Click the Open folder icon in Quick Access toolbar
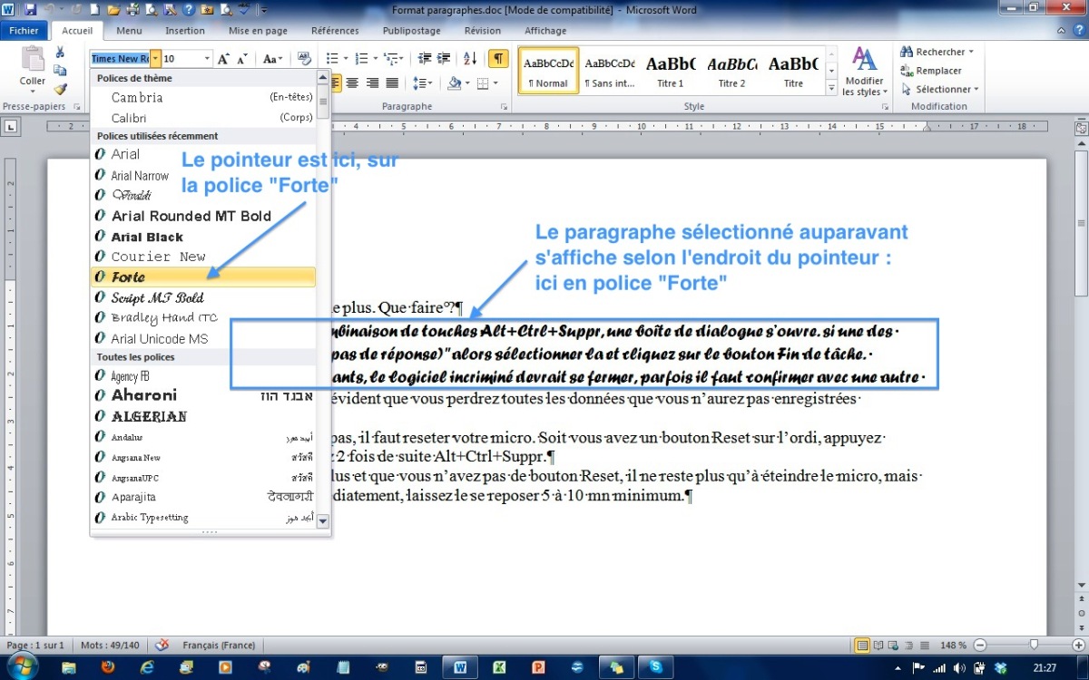 click(x=113, y=10)
